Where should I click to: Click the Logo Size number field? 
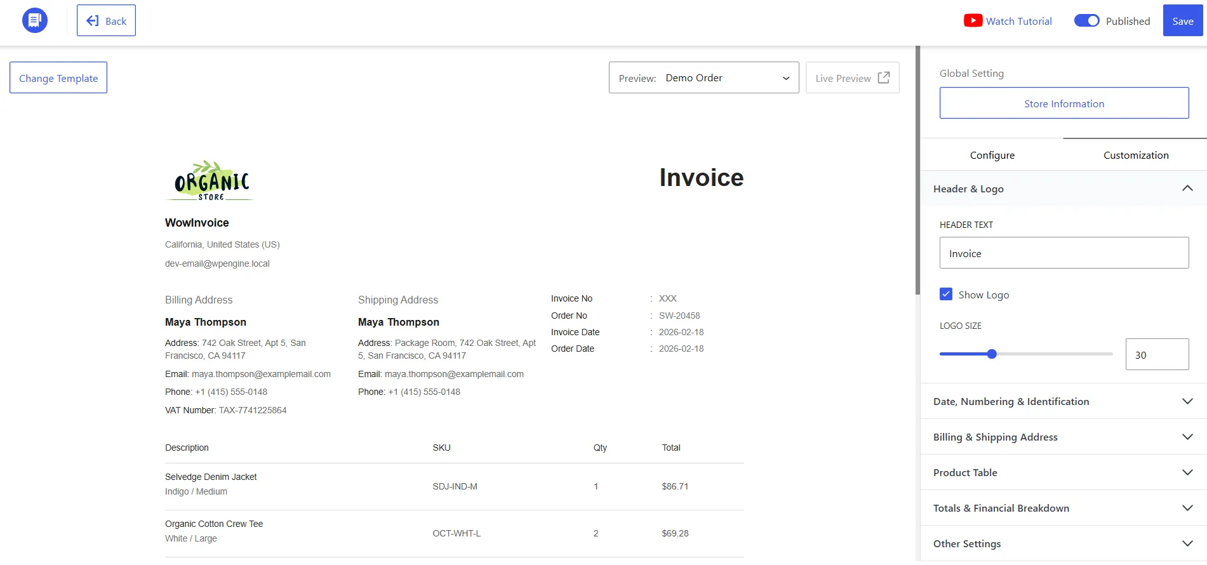coord(1157,354)
